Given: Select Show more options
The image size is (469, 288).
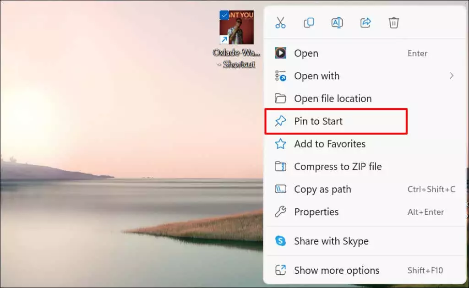Looking at the screenshot, I should [365, 270].
